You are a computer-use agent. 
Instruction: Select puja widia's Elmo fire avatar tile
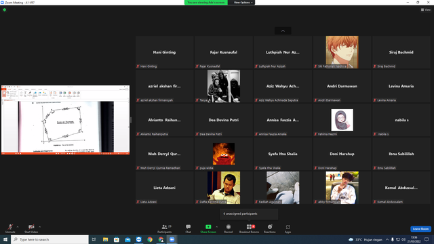click(x=224, y=154)
